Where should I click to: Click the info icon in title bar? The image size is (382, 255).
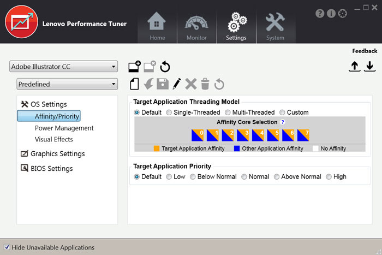click(331, 13)
